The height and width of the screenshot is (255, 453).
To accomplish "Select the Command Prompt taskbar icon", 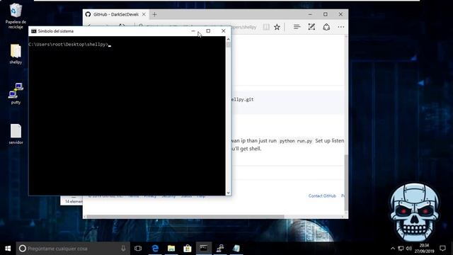I will coord(204,249).
